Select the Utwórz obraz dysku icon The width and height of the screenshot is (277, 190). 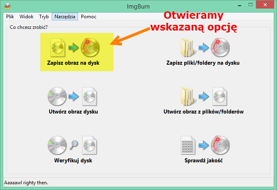click(72, 96)
